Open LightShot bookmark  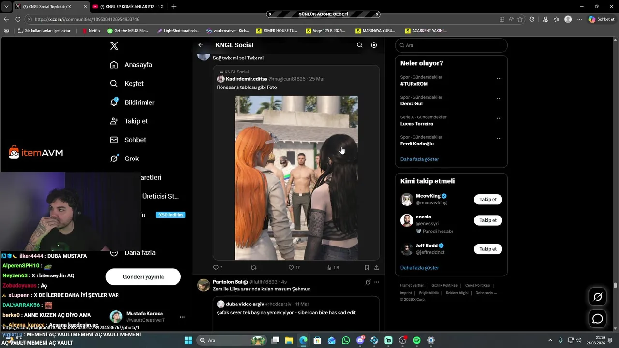[x=178, y=30]
